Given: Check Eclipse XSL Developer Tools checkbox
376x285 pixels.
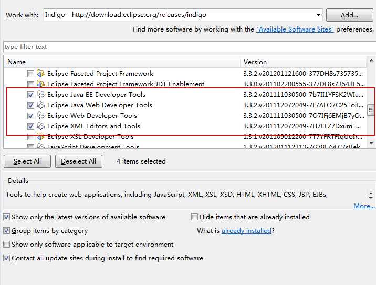Looking at the screenshot, I should click(30, 137).
